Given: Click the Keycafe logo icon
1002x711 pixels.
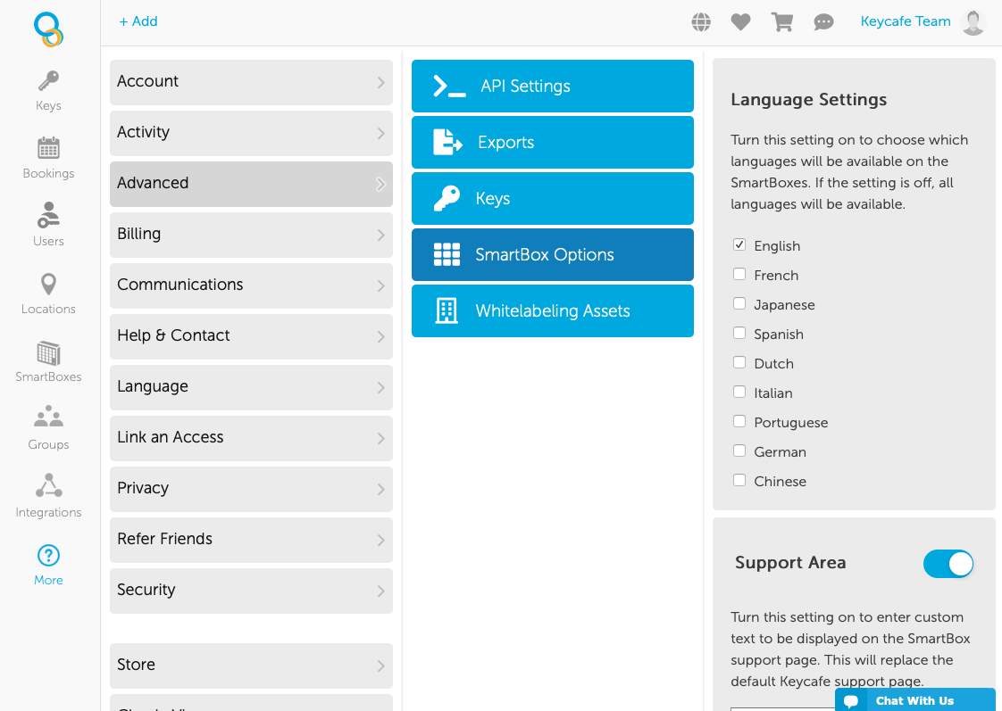Looking at the screenshot, I should click(x=48, y=29).
